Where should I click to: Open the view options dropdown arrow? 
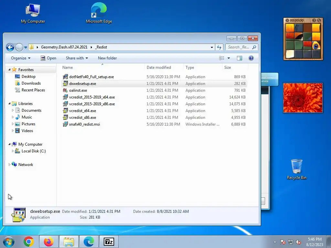tap(229, 58)
